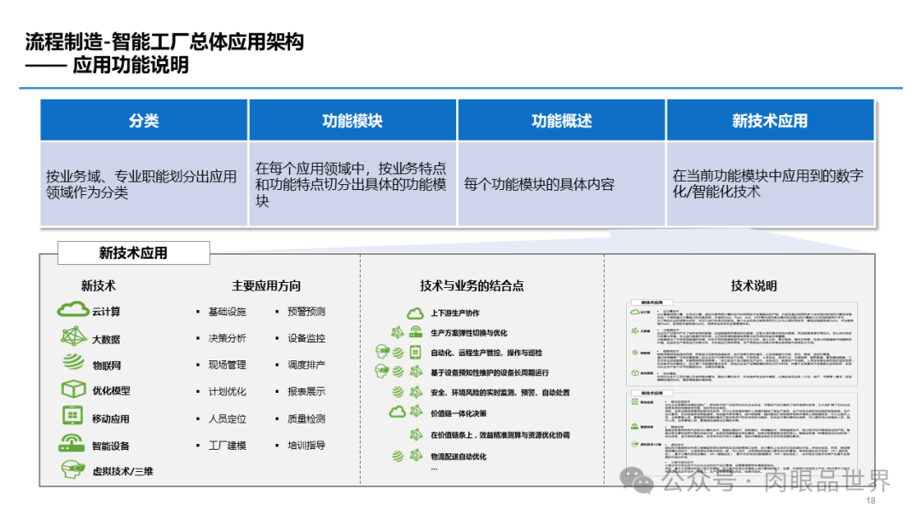Click the network icon beside 生产方案弹性切换与优化

pyautogui.click(x=397, y=332)
